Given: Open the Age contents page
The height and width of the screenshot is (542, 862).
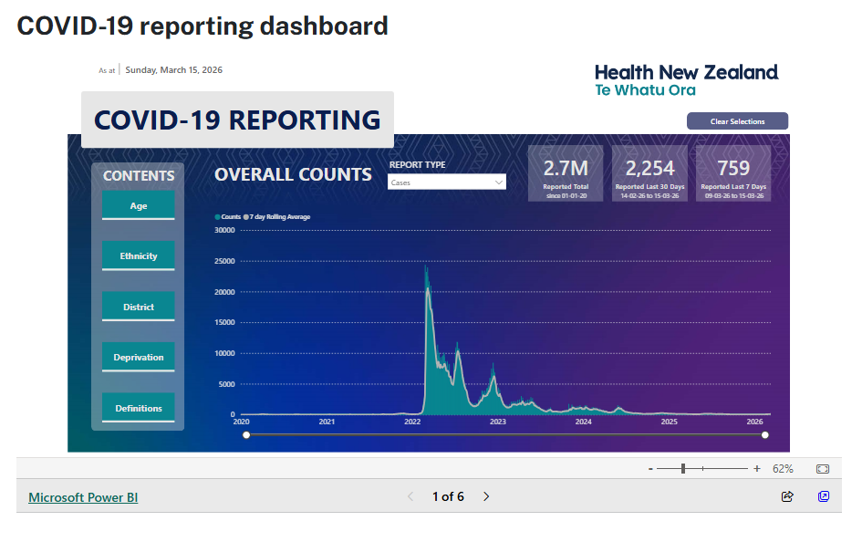Looking at the screenshot, I should pyautogui.click(x=138, y=206).
